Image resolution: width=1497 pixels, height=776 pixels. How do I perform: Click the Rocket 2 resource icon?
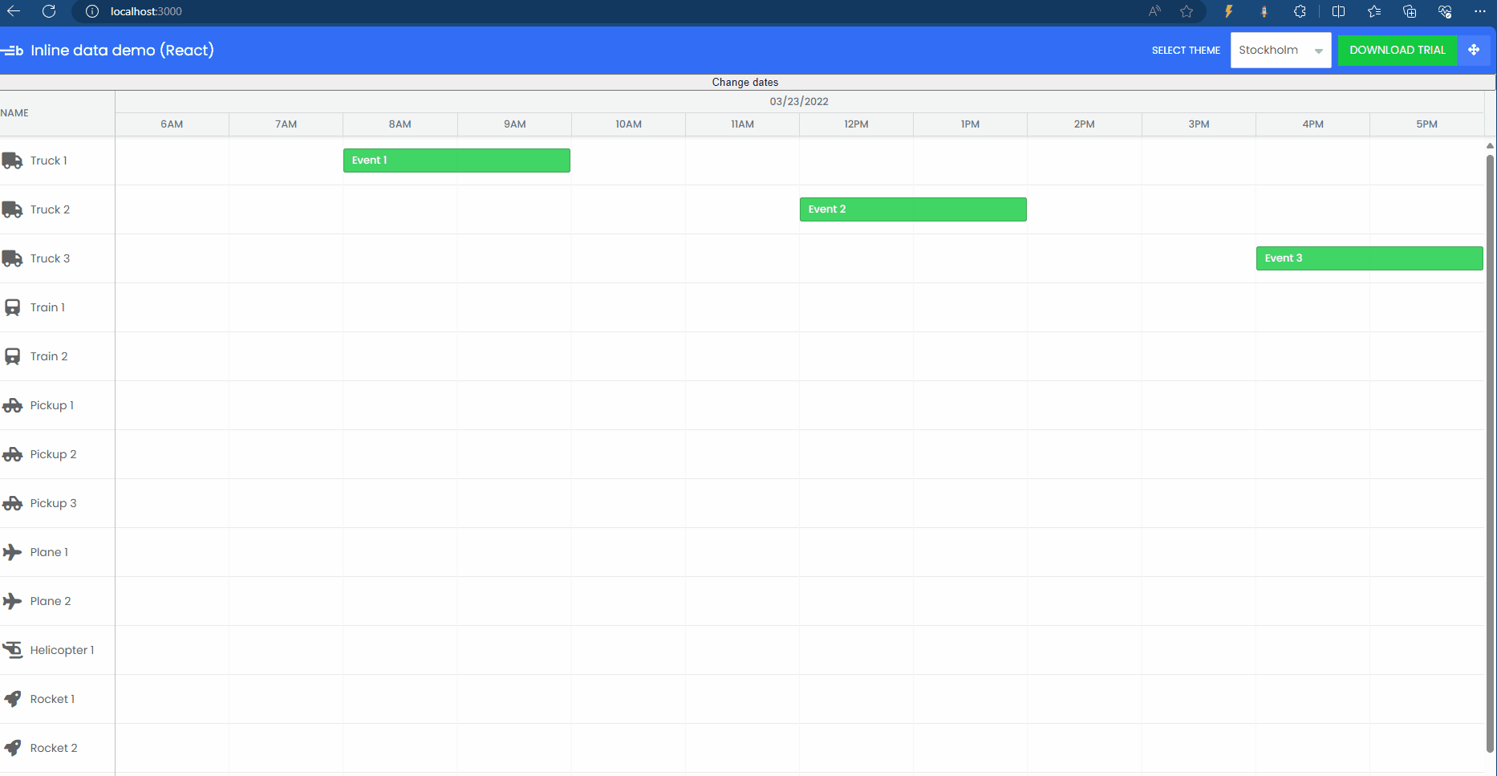pos(11,747)
